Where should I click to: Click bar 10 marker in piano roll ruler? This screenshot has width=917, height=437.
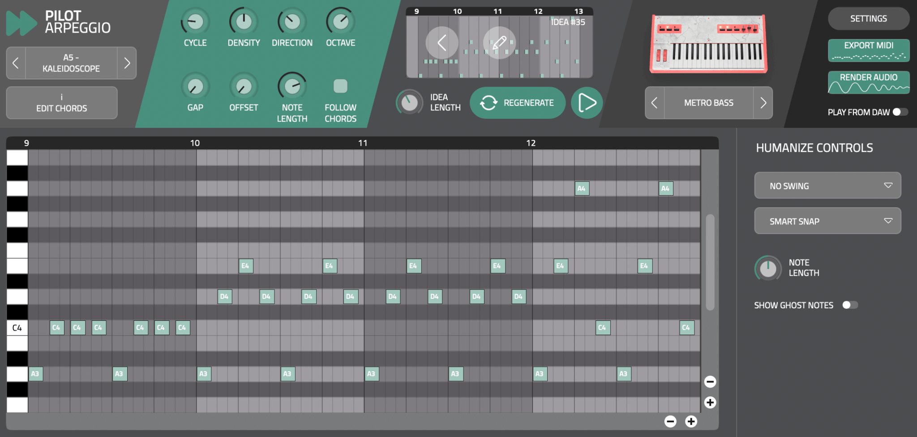click(195, 143)
